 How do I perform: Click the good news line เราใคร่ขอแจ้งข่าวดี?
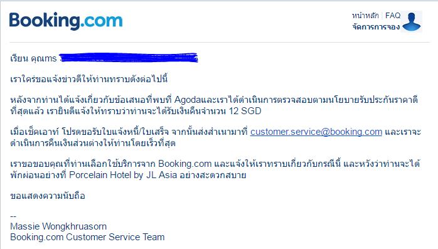click(x=89, y=79)
